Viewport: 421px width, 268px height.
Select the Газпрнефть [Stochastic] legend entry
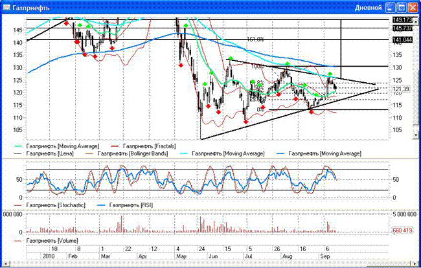coord(50,205)
